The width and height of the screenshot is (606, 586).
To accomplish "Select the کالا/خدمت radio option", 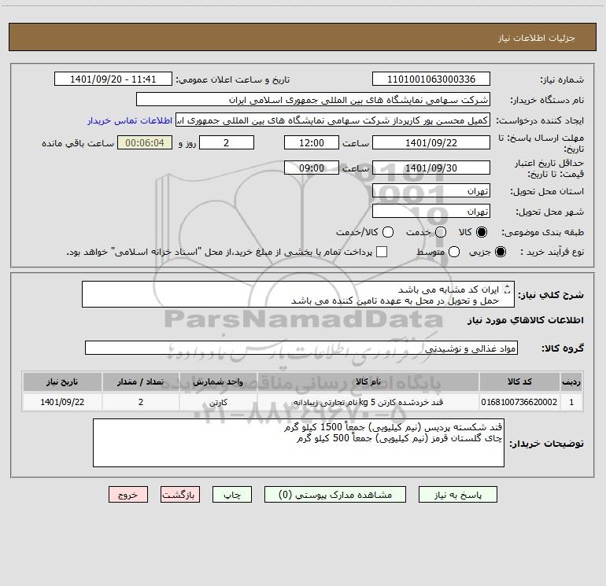I will [x=388, y=232].
